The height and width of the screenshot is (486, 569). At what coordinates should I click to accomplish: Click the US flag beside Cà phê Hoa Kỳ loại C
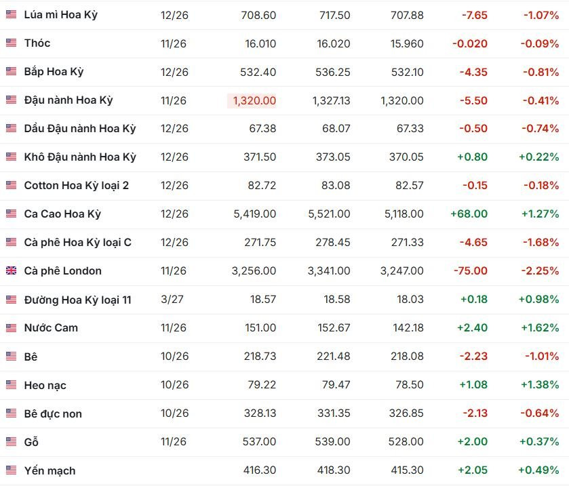12,242
